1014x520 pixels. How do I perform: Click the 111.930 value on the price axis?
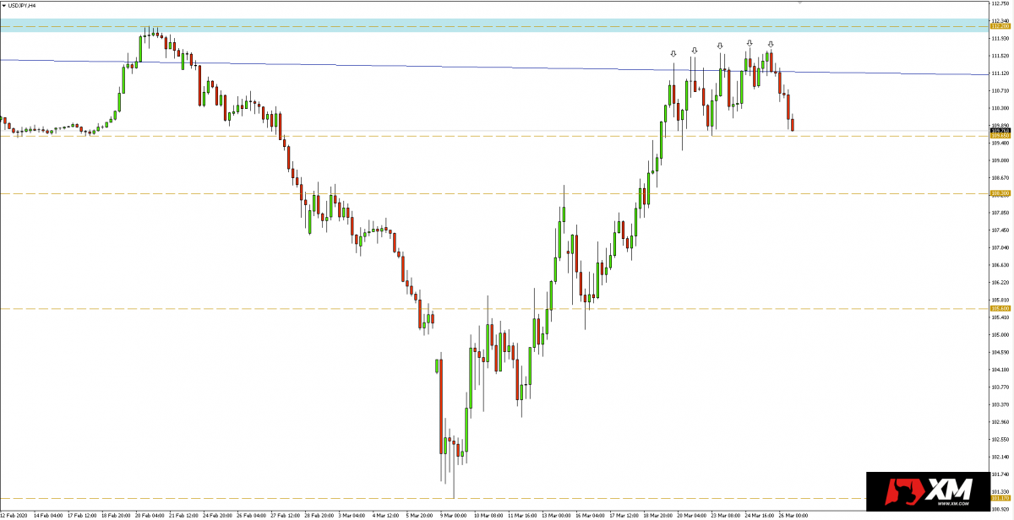(1001, 38)
